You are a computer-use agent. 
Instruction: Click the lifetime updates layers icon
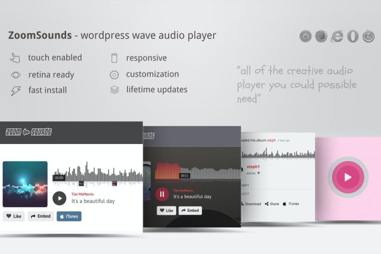[114, 90]
